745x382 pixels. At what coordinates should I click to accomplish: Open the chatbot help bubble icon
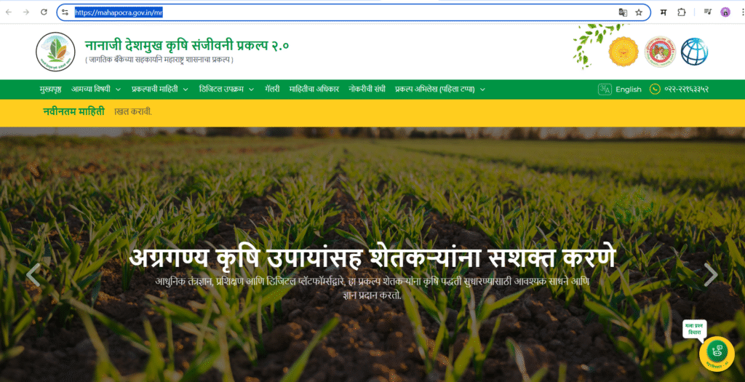click(x=716, y=352)
